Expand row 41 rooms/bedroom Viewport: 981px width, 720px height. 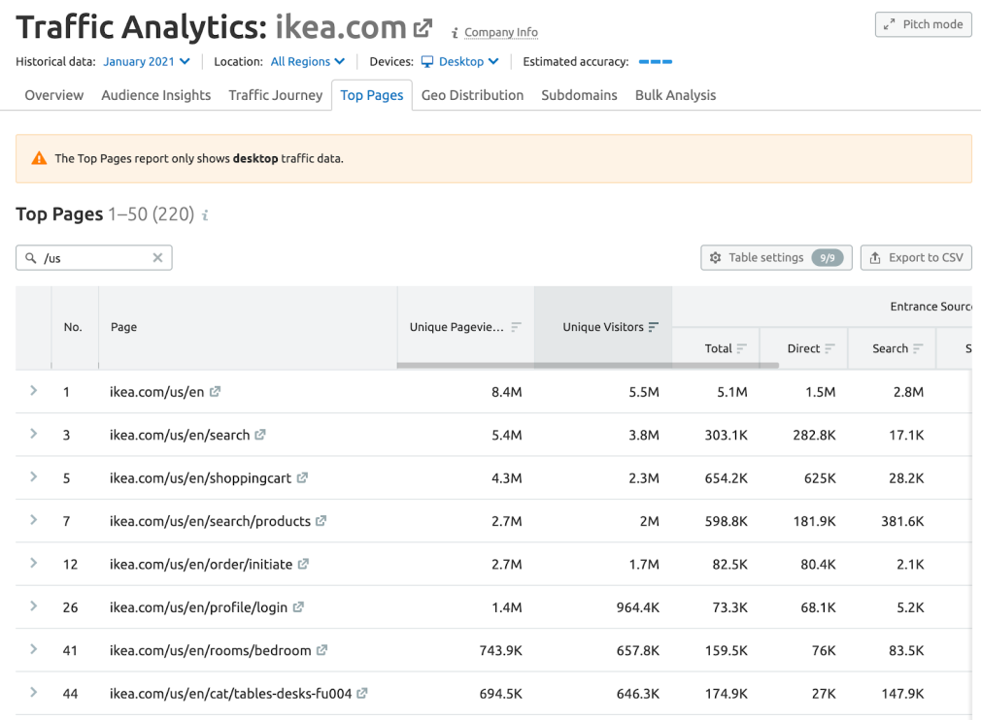[x=34, y=649]
